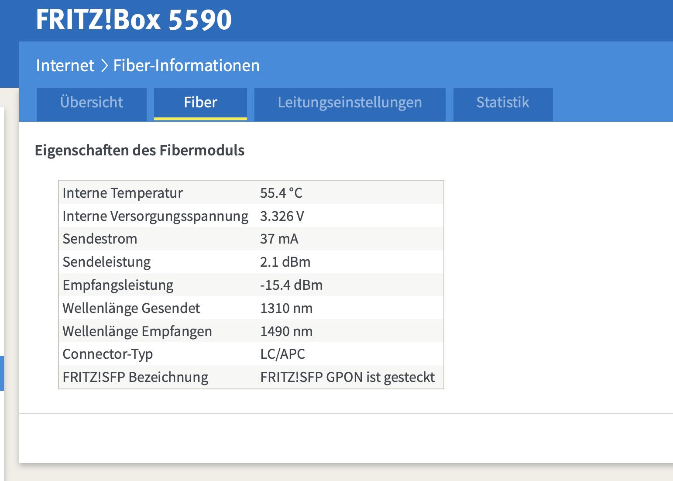Click the Fiber-Informationen breadcrumb

click(186, 65)
